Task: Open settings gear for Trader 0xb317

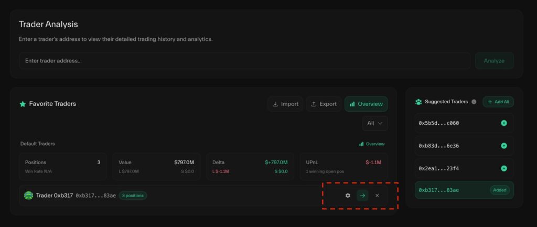Action: tap(348, 196)
